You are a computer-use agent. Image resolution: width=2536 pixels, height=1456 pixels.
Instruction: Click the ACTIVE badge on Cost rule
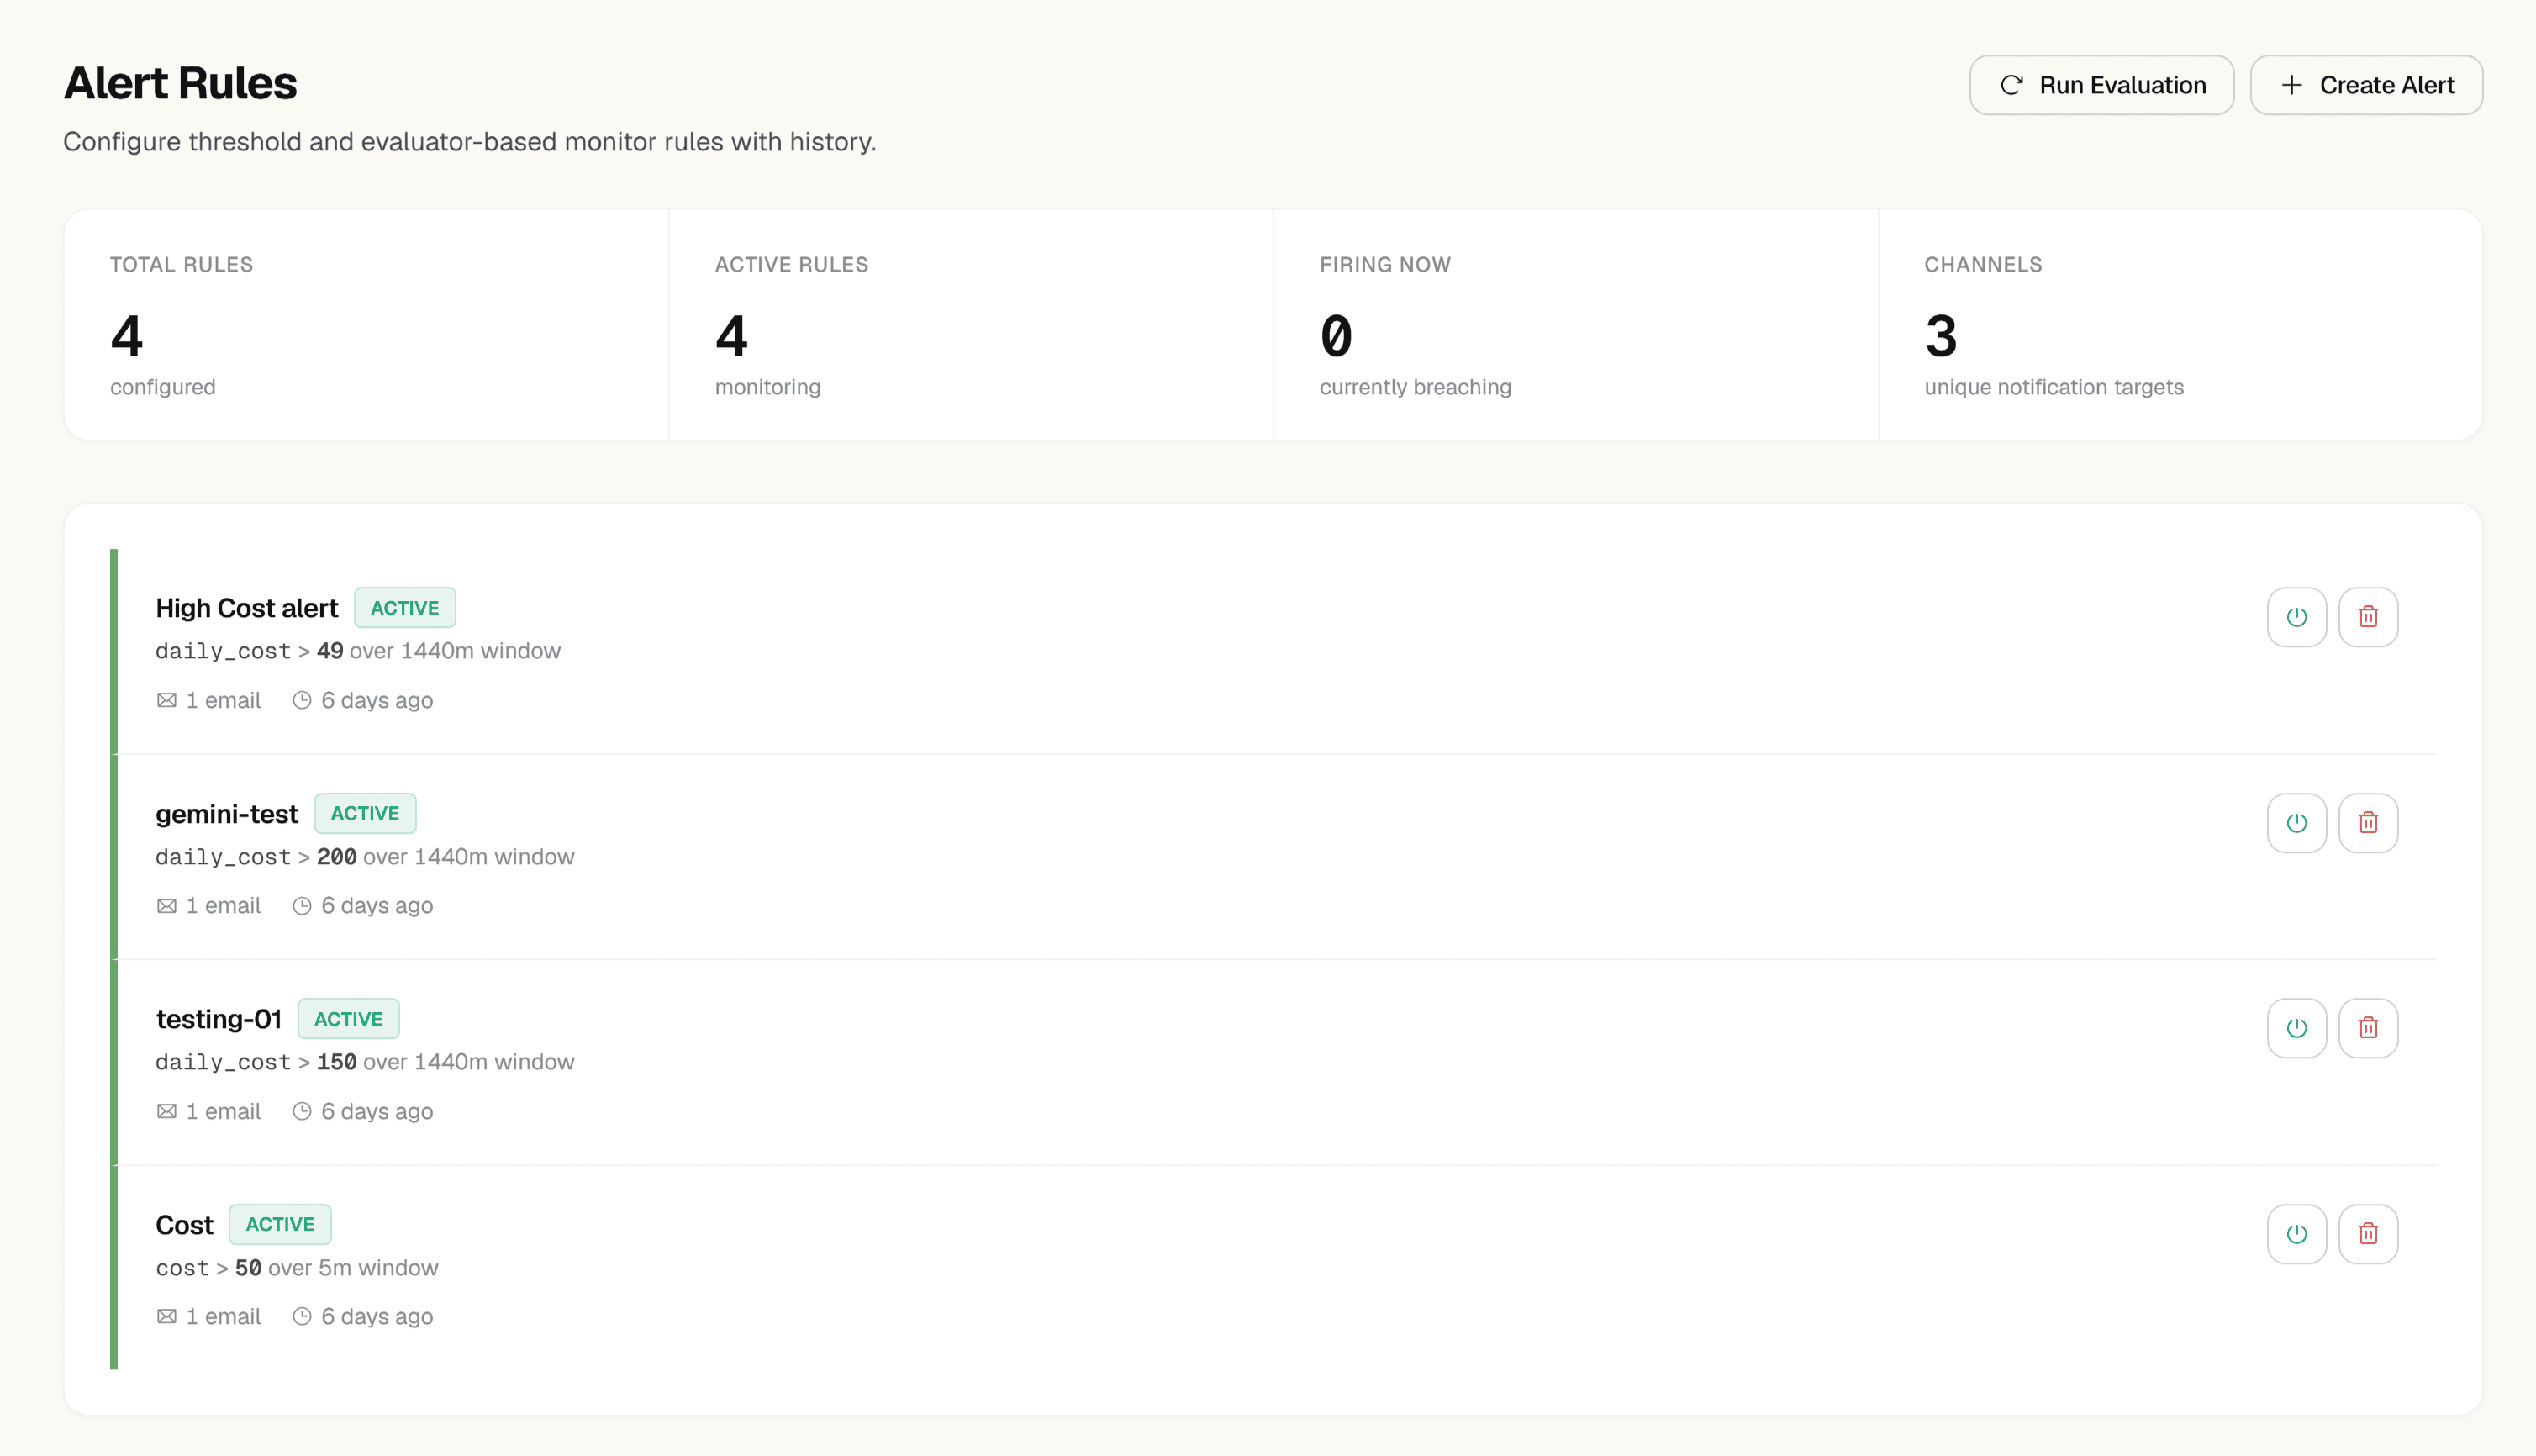click(280, 1224)
